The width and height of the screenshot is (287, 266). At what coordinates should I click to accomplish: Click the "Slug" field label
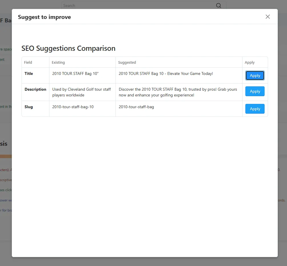29,107
